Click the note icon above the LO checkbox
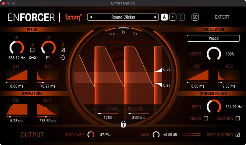Image resolution: width=246 pixels, height=145 pixels. [63, 44]
